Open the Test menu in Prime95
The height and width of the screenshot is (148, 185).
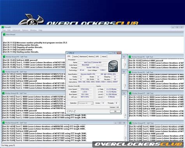click(x=4, y=30)
